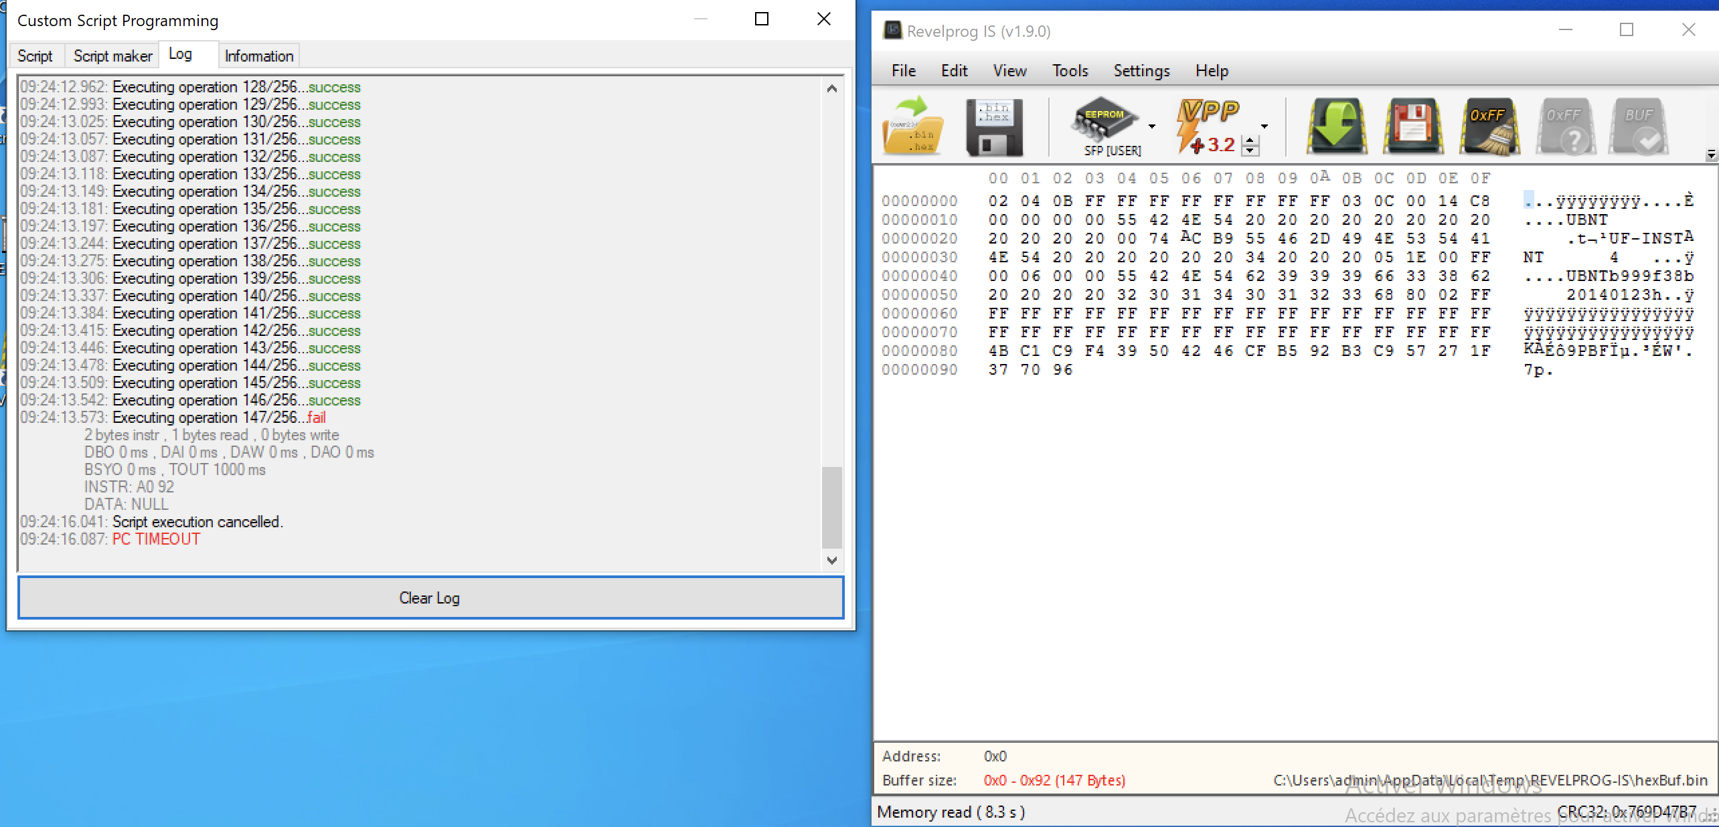This screenshot has height=827, width=1719.
Task: Click the VPP lightning voltage icon
Action: pos(1208,126)
